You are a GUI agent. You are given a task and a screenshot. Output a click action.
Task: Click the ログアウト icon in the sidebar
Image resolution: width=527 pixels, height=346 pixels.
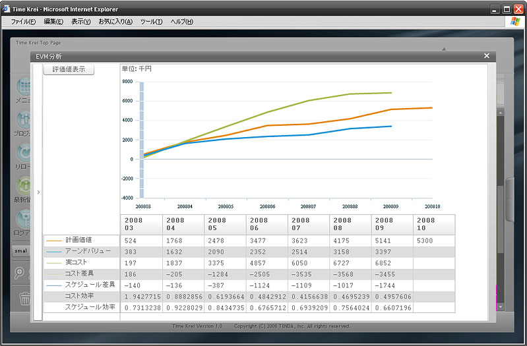pyautogui.click(x=24, y=219)
